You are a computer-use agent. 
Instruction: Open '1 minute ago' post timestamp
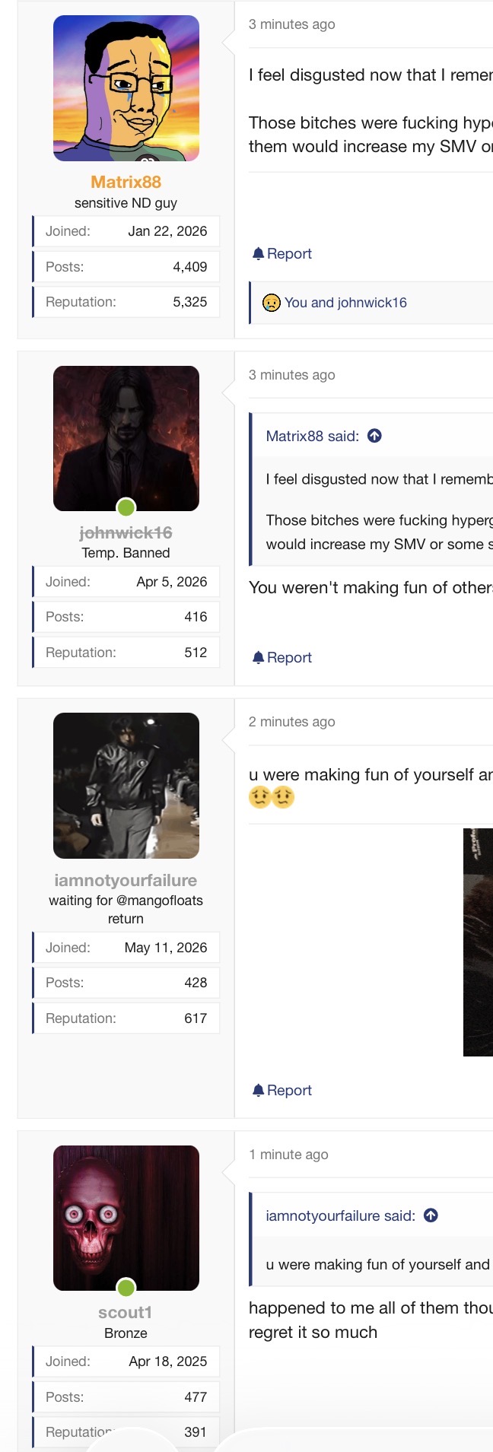(289, 1155)
